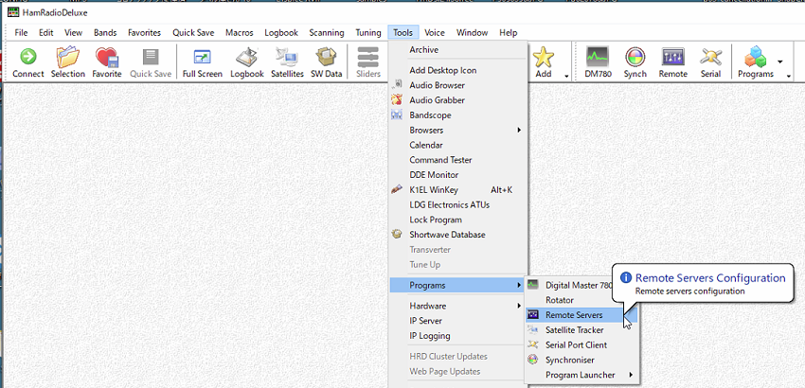This screenshot has height=388, width=805.
Task: Click the Remote toolbar icon
Action: pyautogui.click(x=673, y=62)
